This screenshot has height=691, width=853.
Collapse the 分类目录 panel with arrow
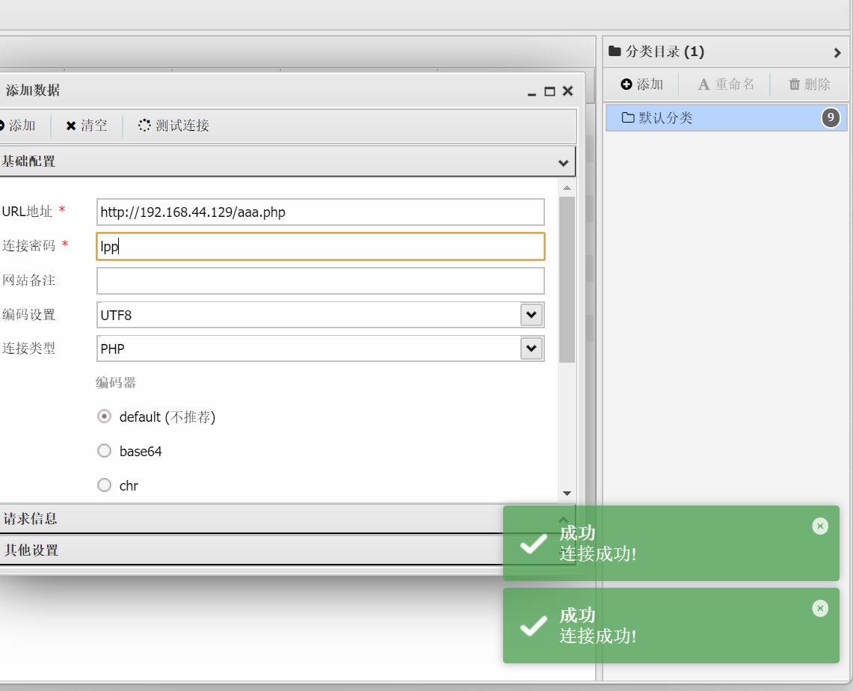click(x=837, y=52)
